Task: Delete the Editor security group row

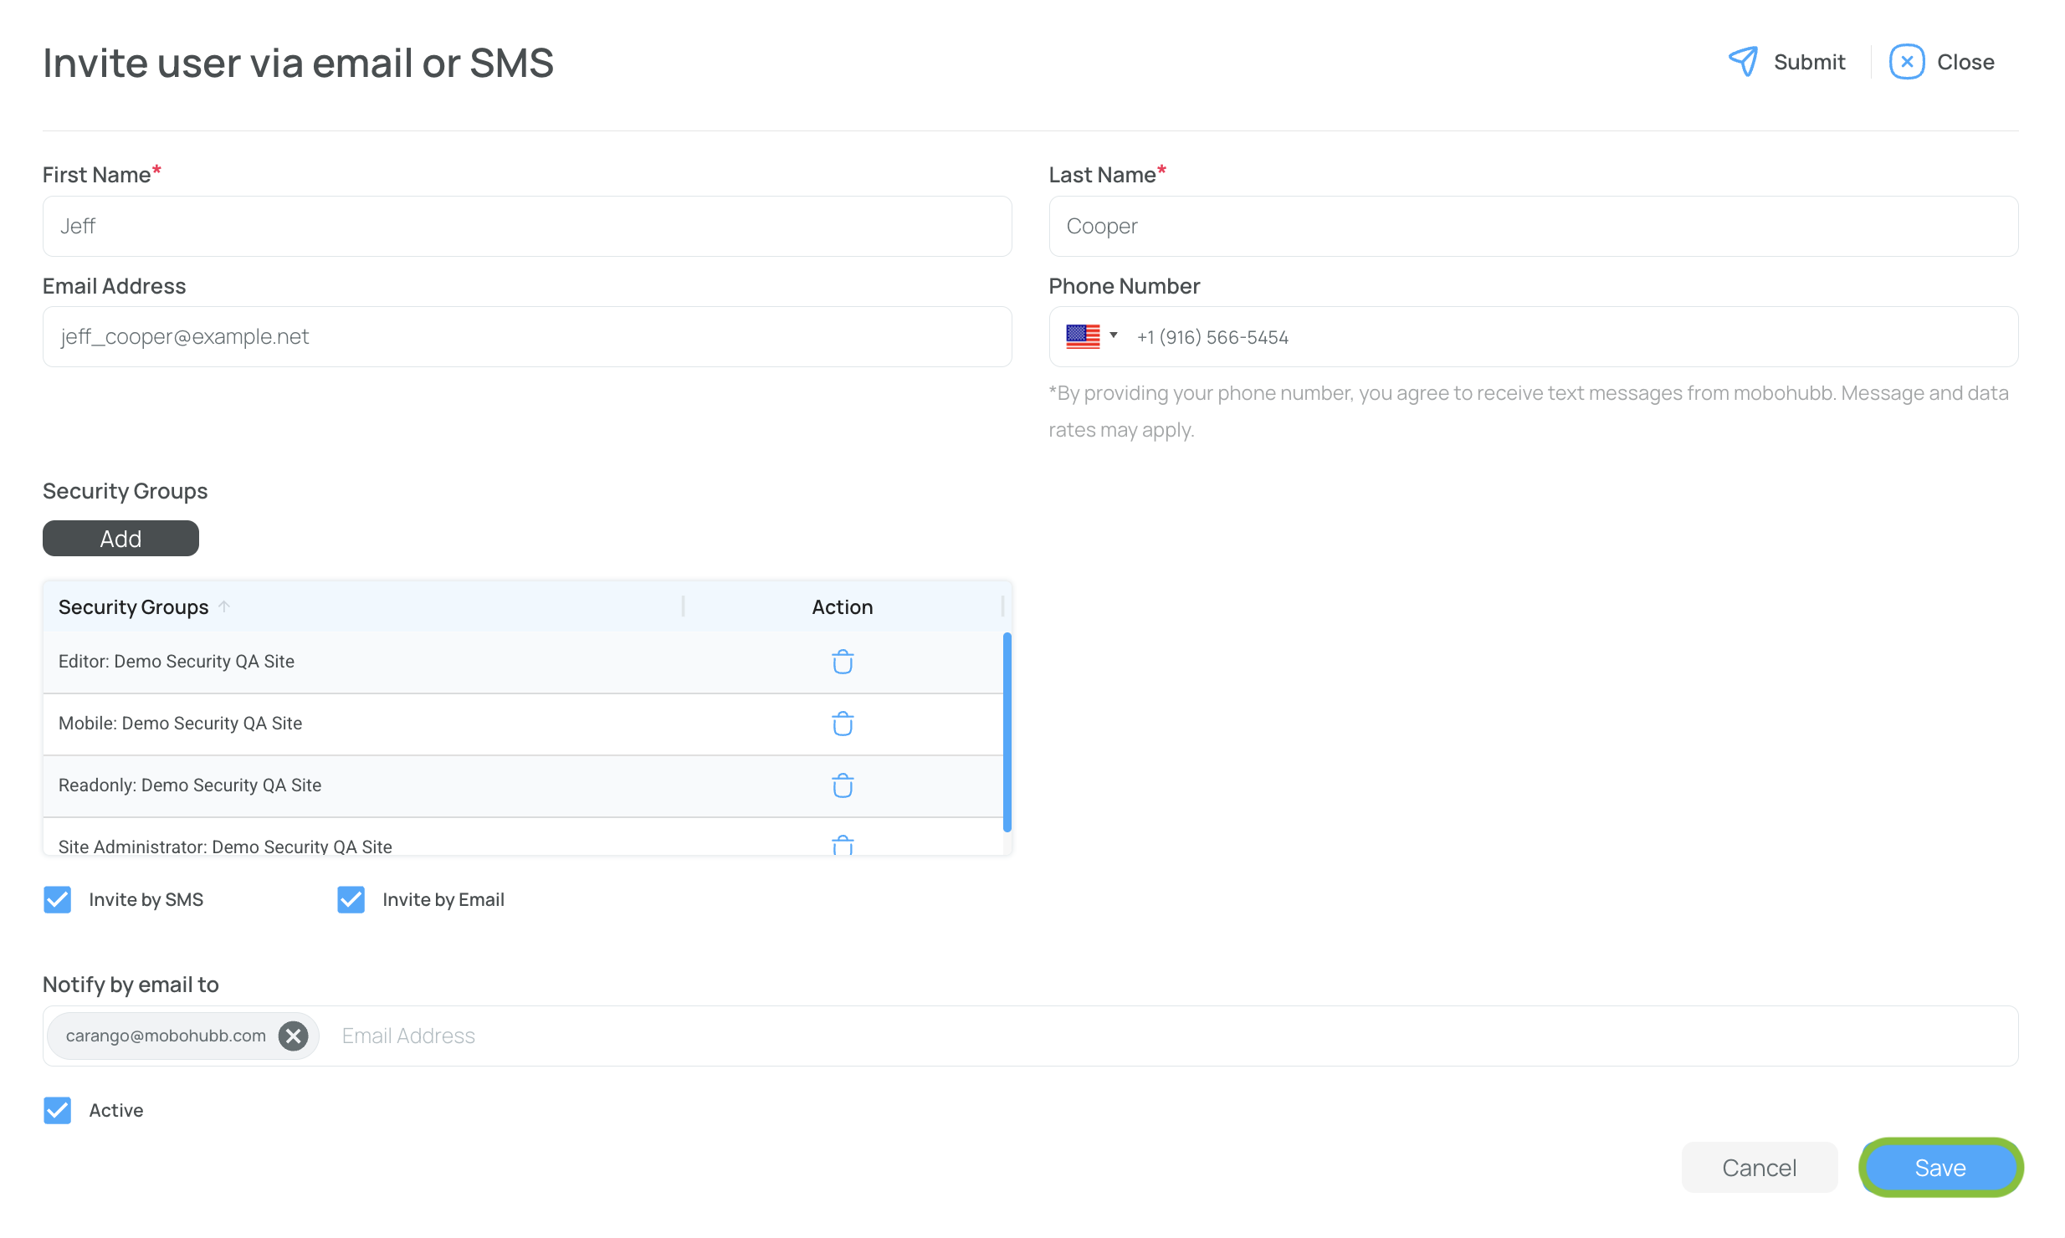Action: pos(842,662)
